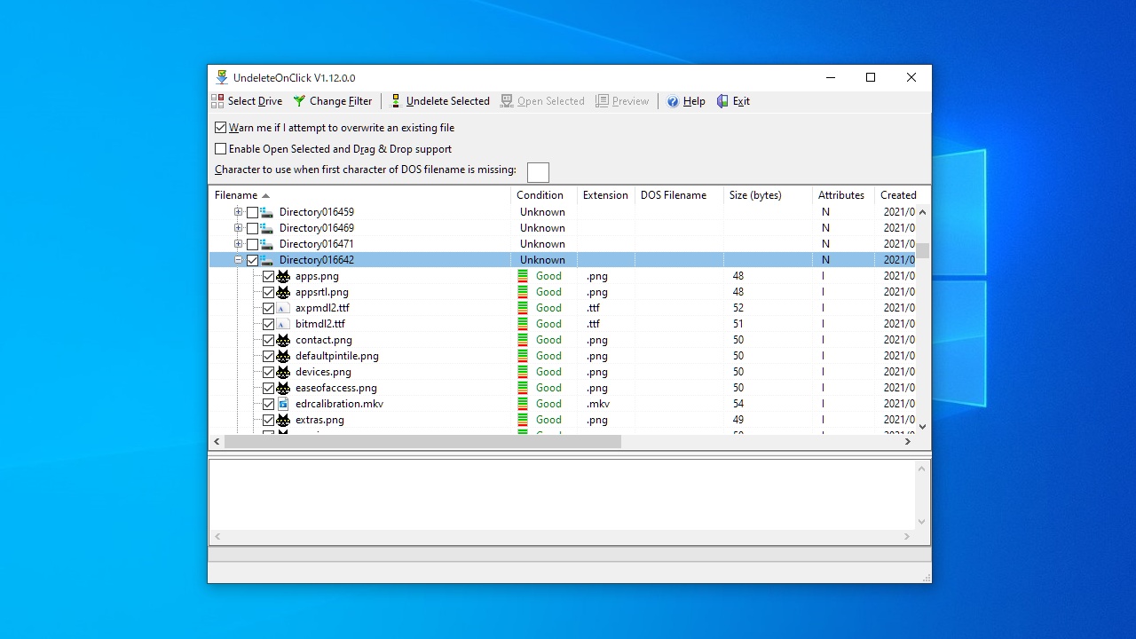
Task: Sort by the Extension column header
Action: (x=606, y=195)
